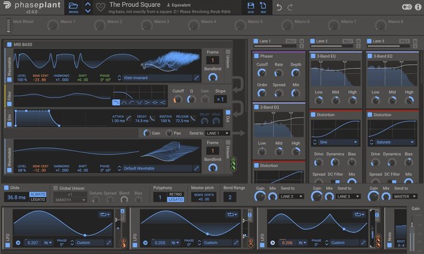The image size is (424, 254).
Task: Open the Sine distortion type dropdown
Action: coord(338,142)
